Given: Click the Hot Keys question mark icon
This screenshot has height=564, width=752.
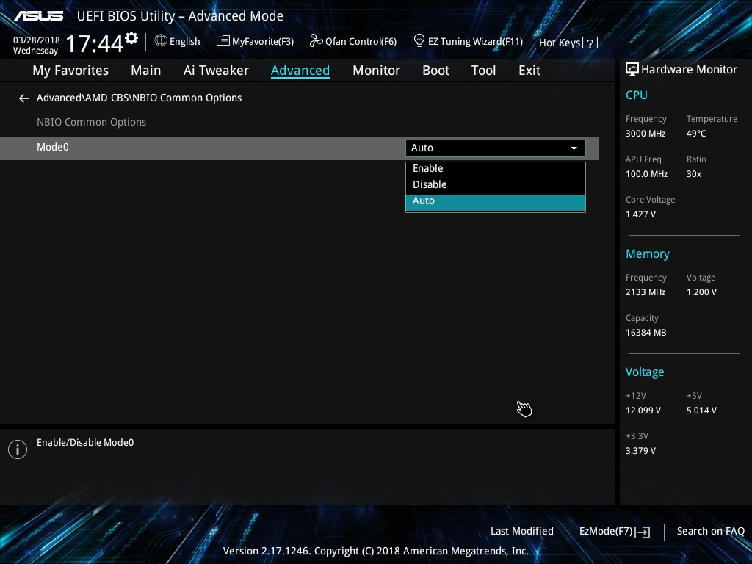Looking at the screenshot, I should coord(590,43).
